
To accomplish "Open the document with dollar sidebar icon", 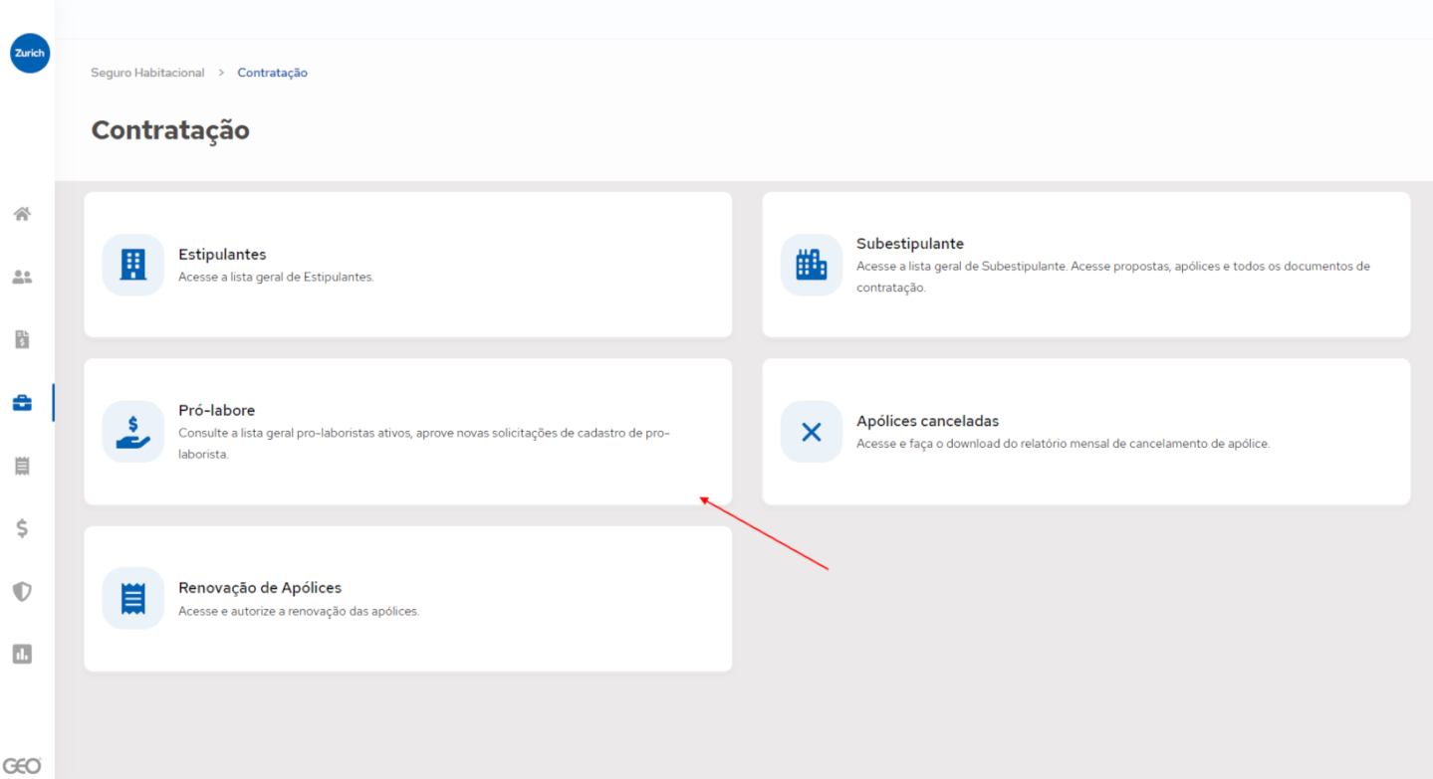I will [22, 340].
